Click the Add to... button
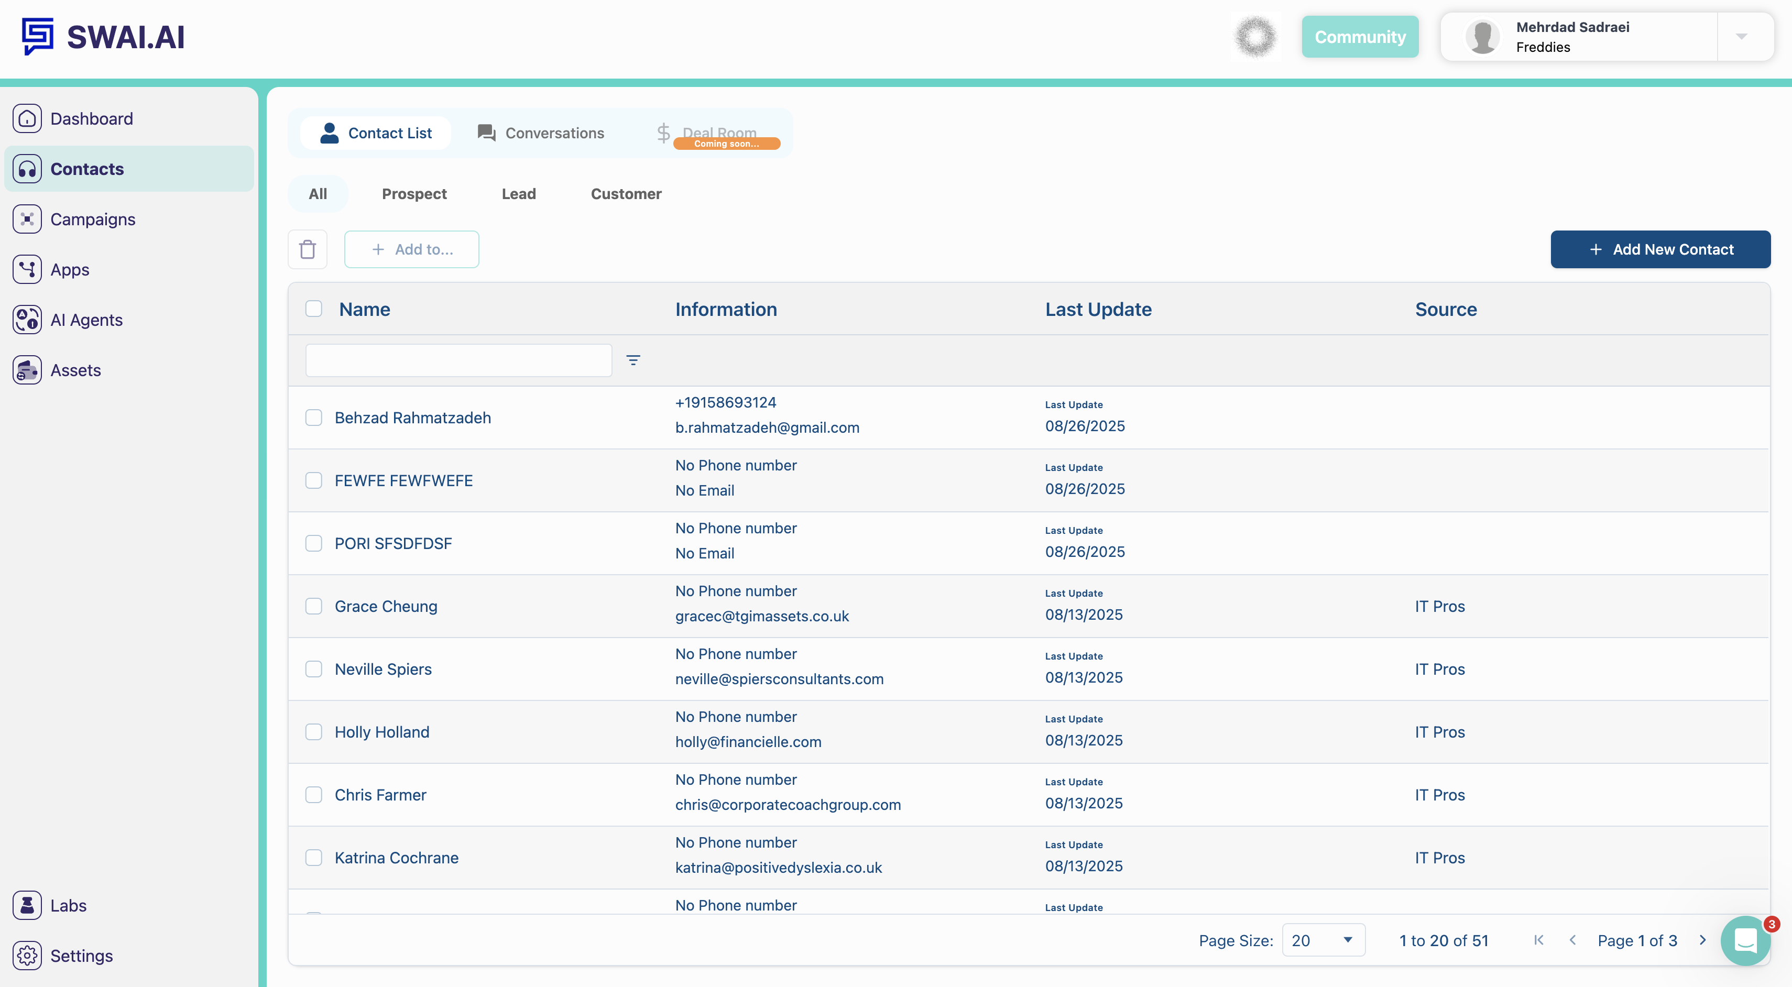 click(412, 249)
